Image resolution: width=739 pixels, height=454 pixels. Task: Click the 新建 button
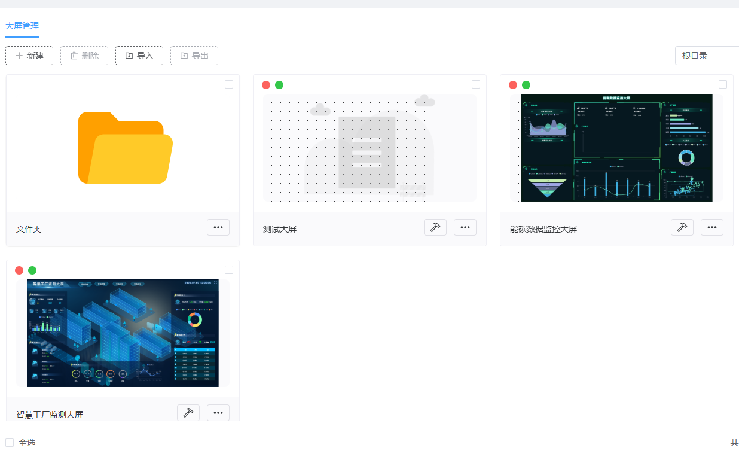29,56
